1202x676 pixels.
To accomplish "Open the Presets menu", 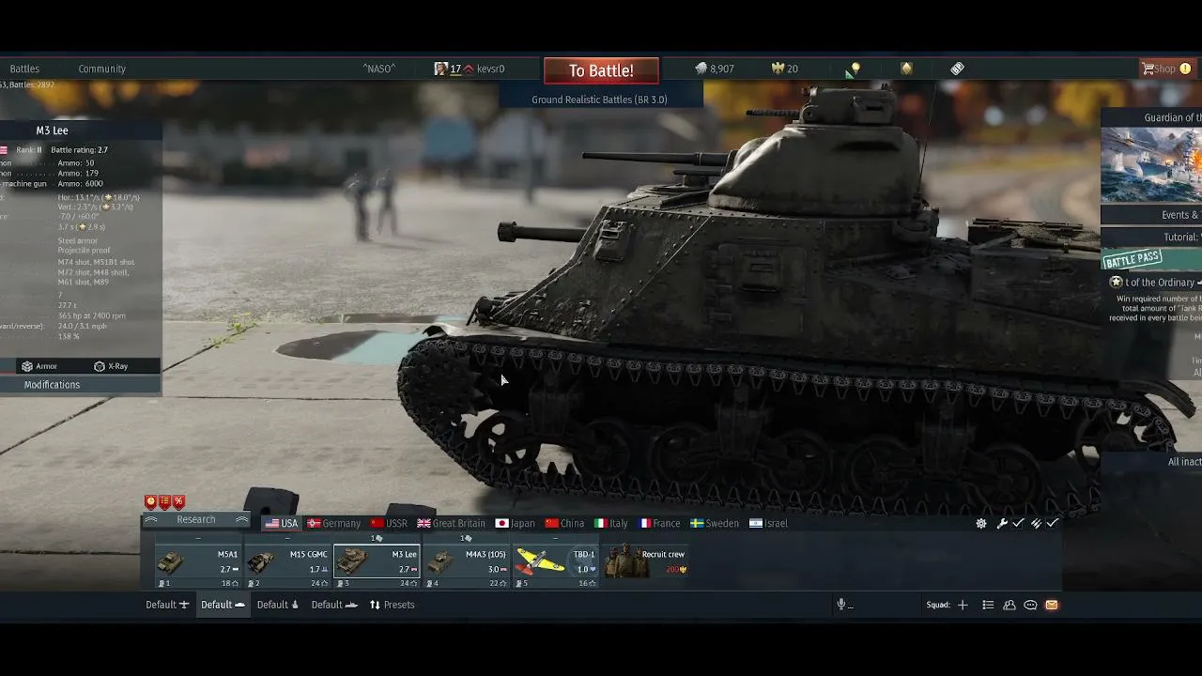I will coord(392,605).
